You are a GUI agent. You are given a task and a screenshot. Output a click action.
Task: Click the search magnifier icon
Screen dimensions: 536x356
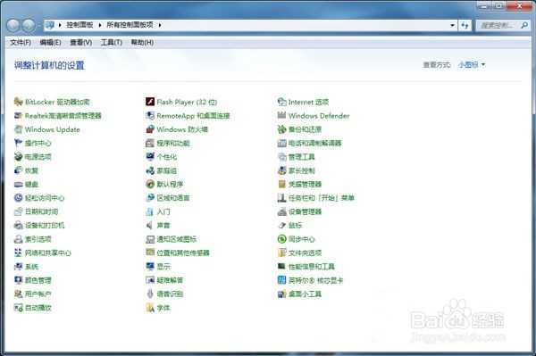(524, 25)
